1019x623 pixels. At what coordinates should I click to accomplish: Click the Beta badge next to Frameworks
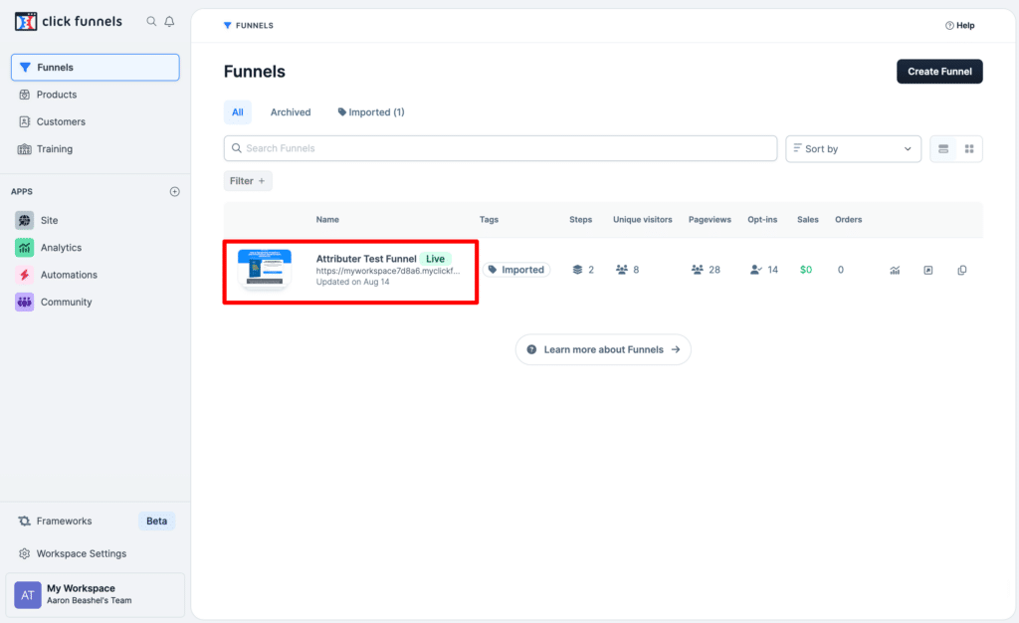click(156, 521)
